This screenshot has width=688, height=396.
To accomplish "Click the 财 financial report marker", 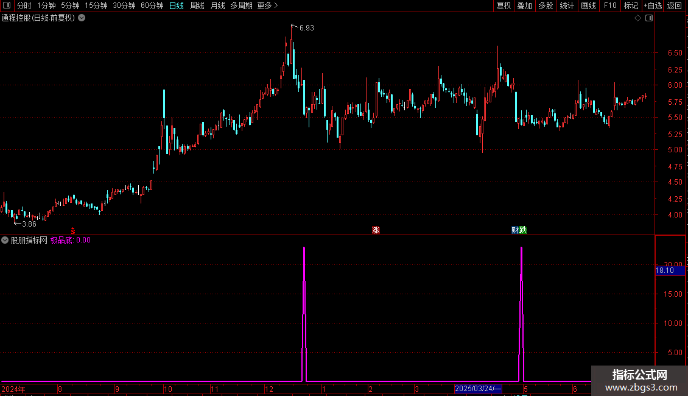I will pos(515,230).
